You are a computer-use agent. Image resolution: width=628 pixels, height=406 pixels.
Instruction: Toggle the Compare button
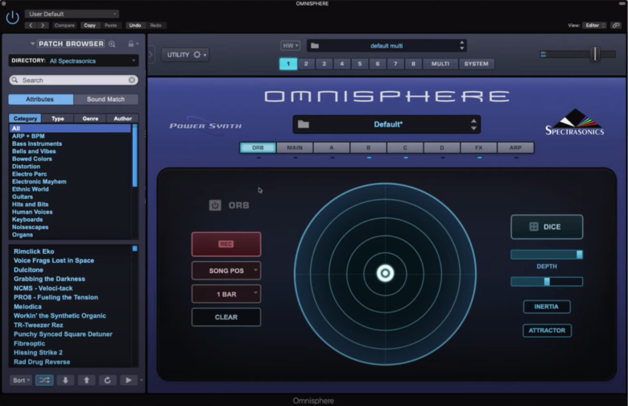pyautogui.click(x=64, y=25)
